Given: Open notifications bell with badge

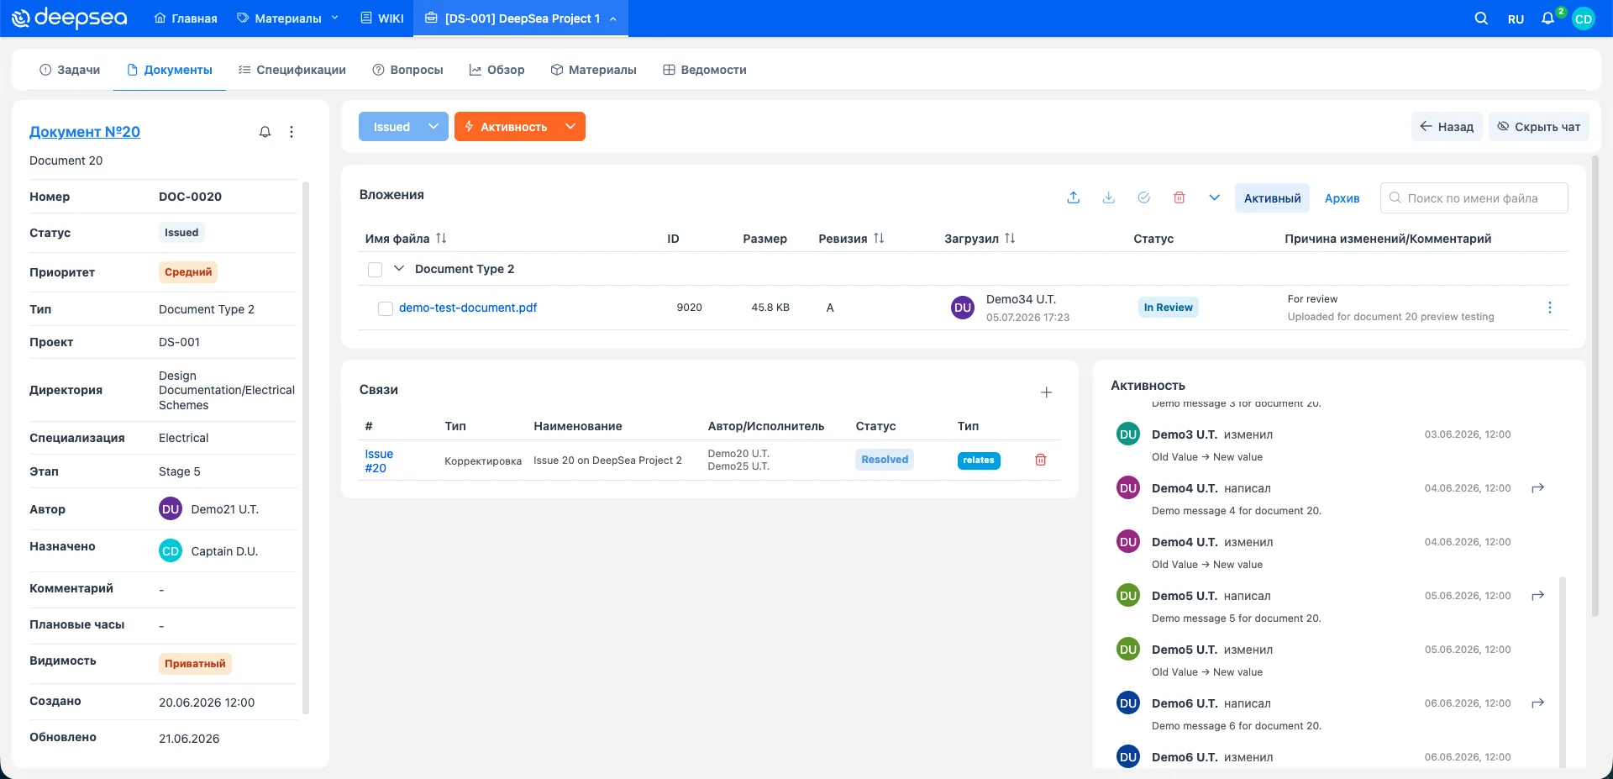Looking at the screenshot, I should 1548,18.
